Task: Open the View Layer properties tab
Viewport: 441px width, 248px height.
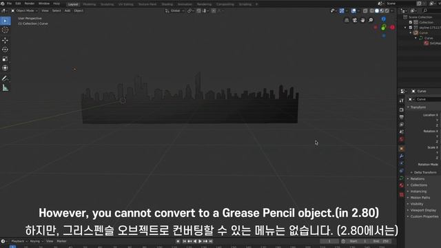Action: tap(401, 124)
